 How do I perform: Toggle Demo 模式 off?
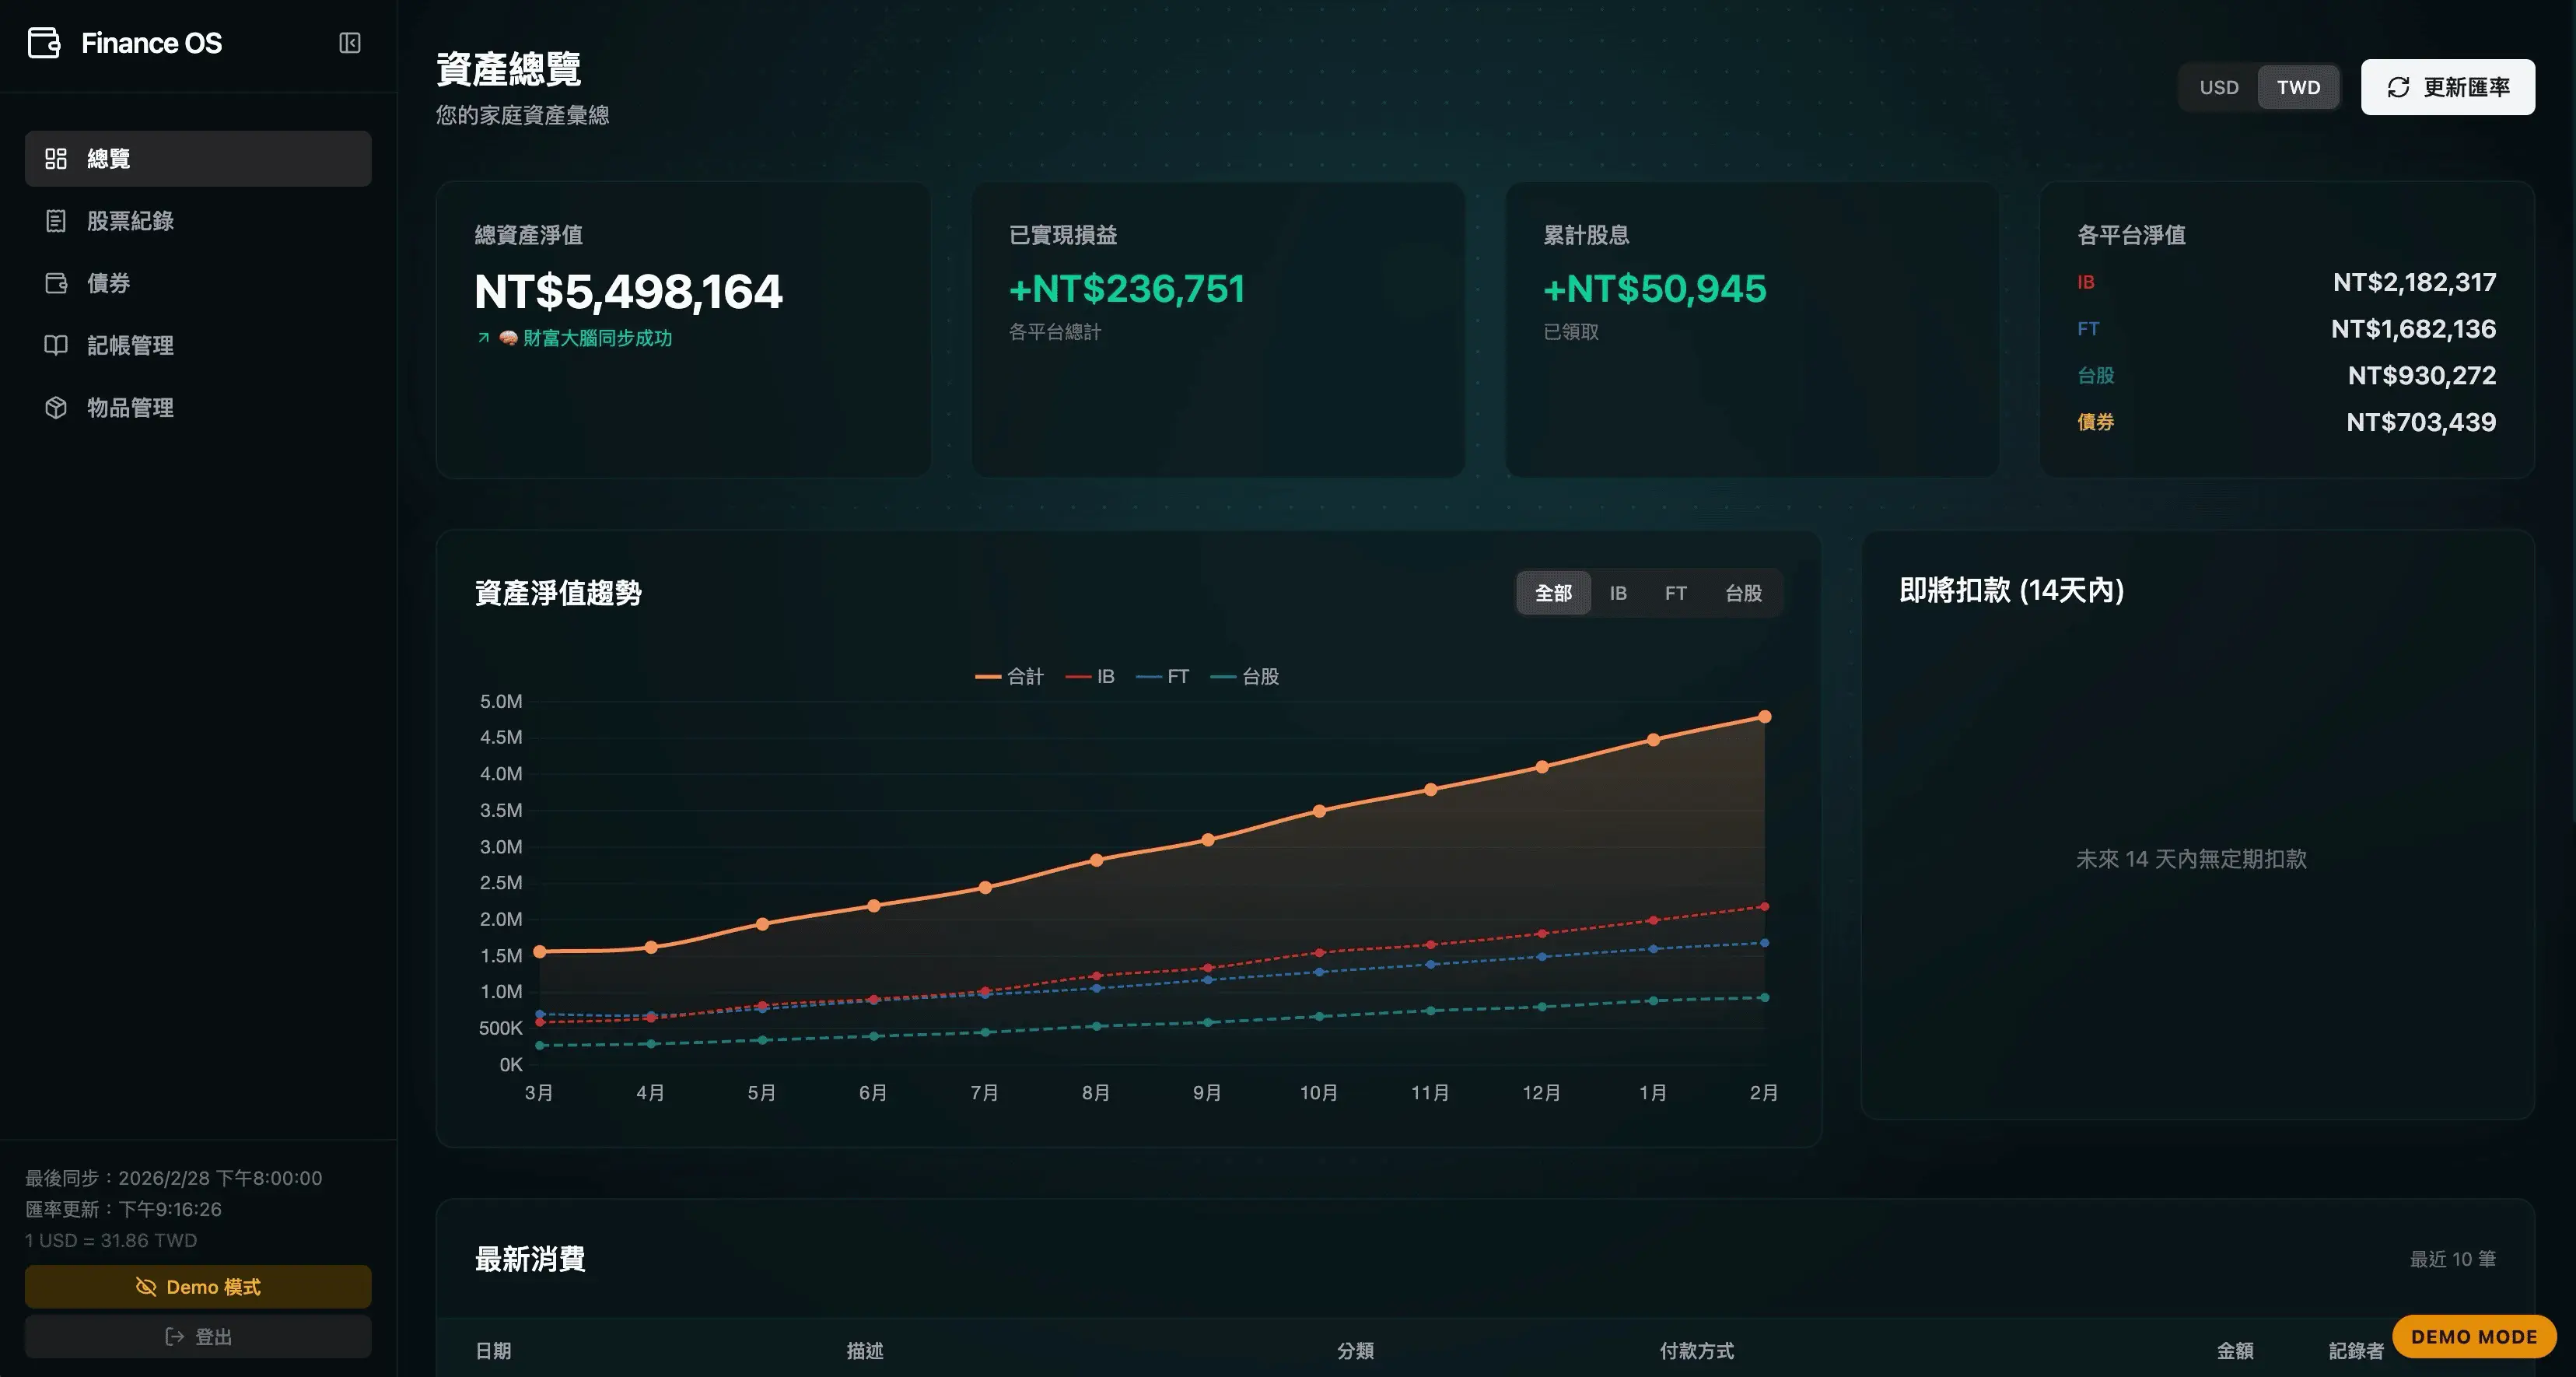pyautogui.click(x=197, y=1287)
